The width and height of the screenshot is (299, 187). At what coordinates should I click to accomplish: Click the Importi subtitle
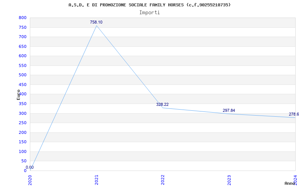(149, 13)
